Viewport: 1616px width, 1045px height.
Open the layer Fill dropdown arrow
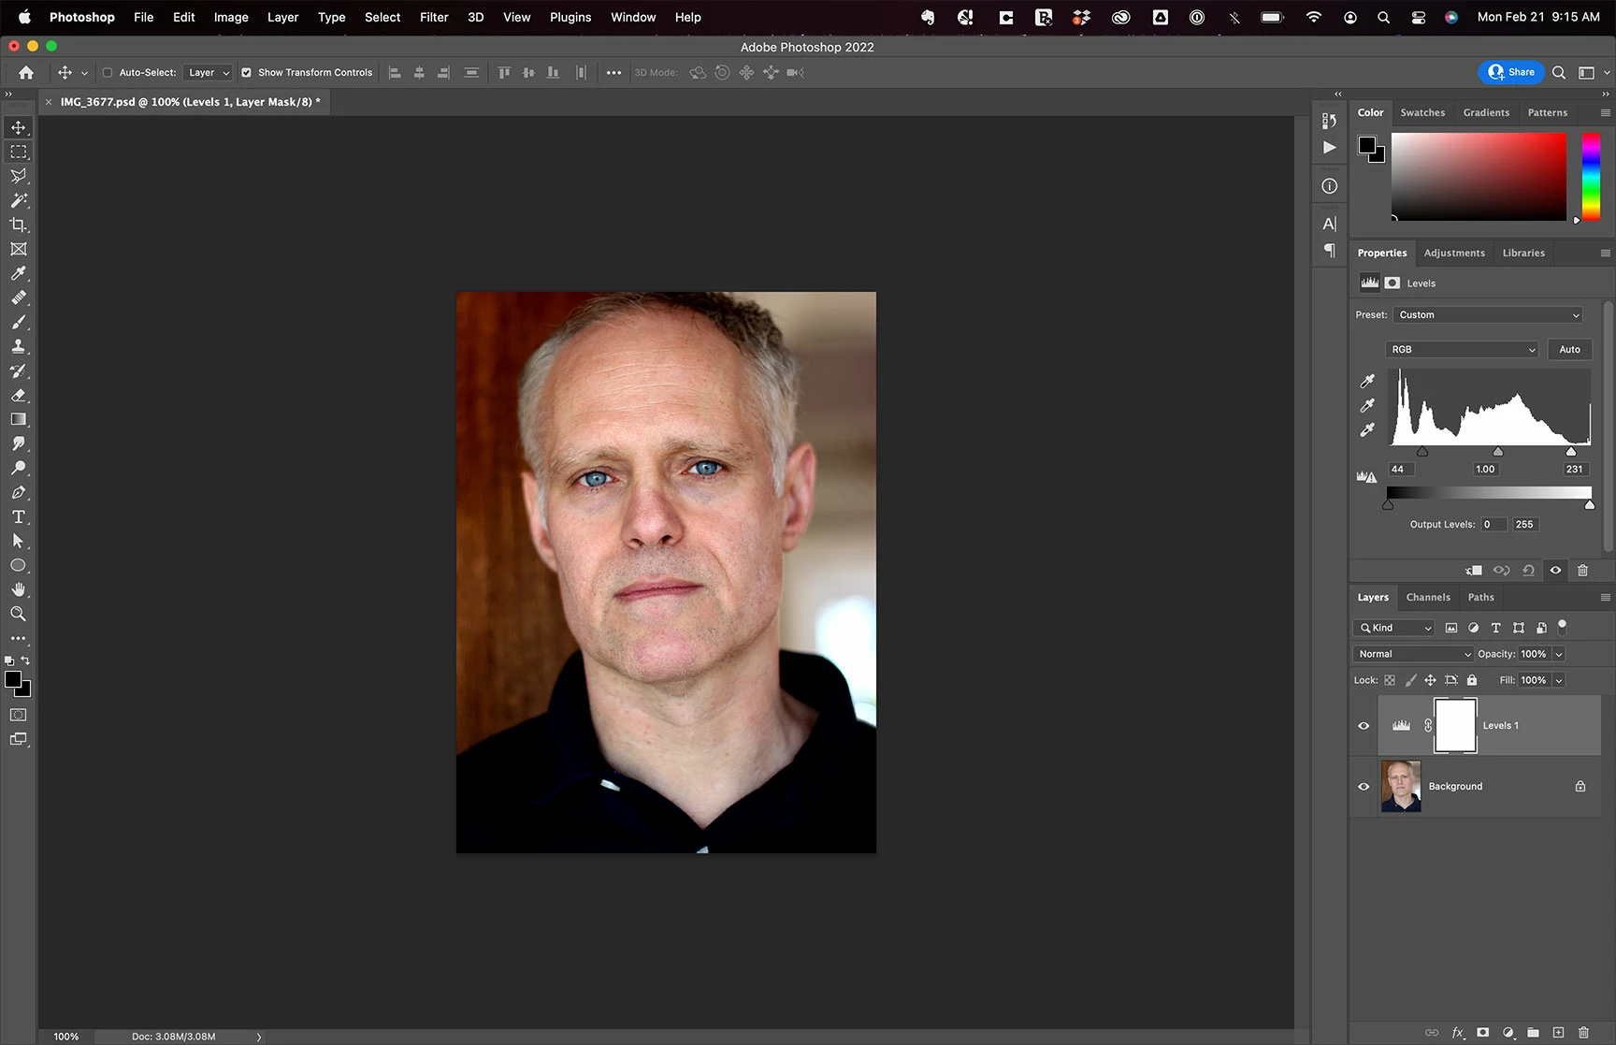click(1559, 680)
